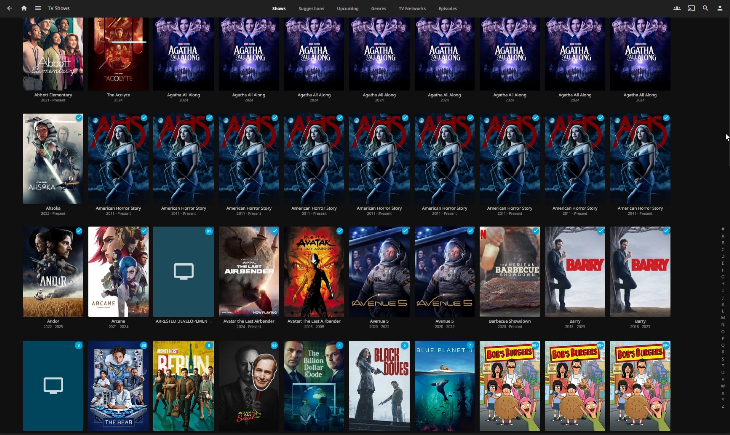The image size is (730, 435).
Task: Go to Home via house icon
Action: coord(24,8)
